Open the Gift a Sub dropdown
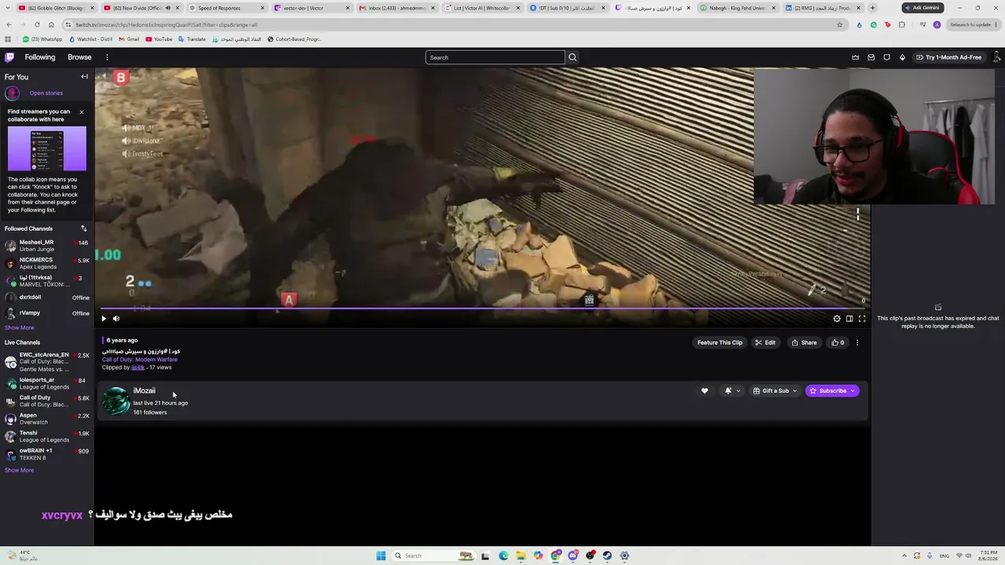 coord(775,391)
